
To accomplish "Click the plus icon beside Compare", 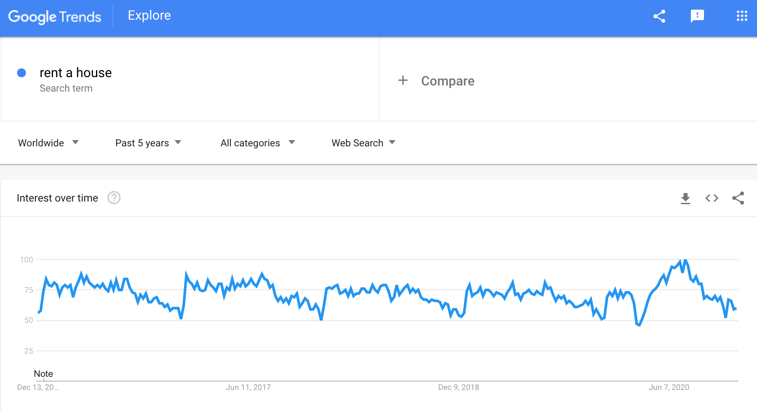I will pyautogui.click(x=403, y=81).
